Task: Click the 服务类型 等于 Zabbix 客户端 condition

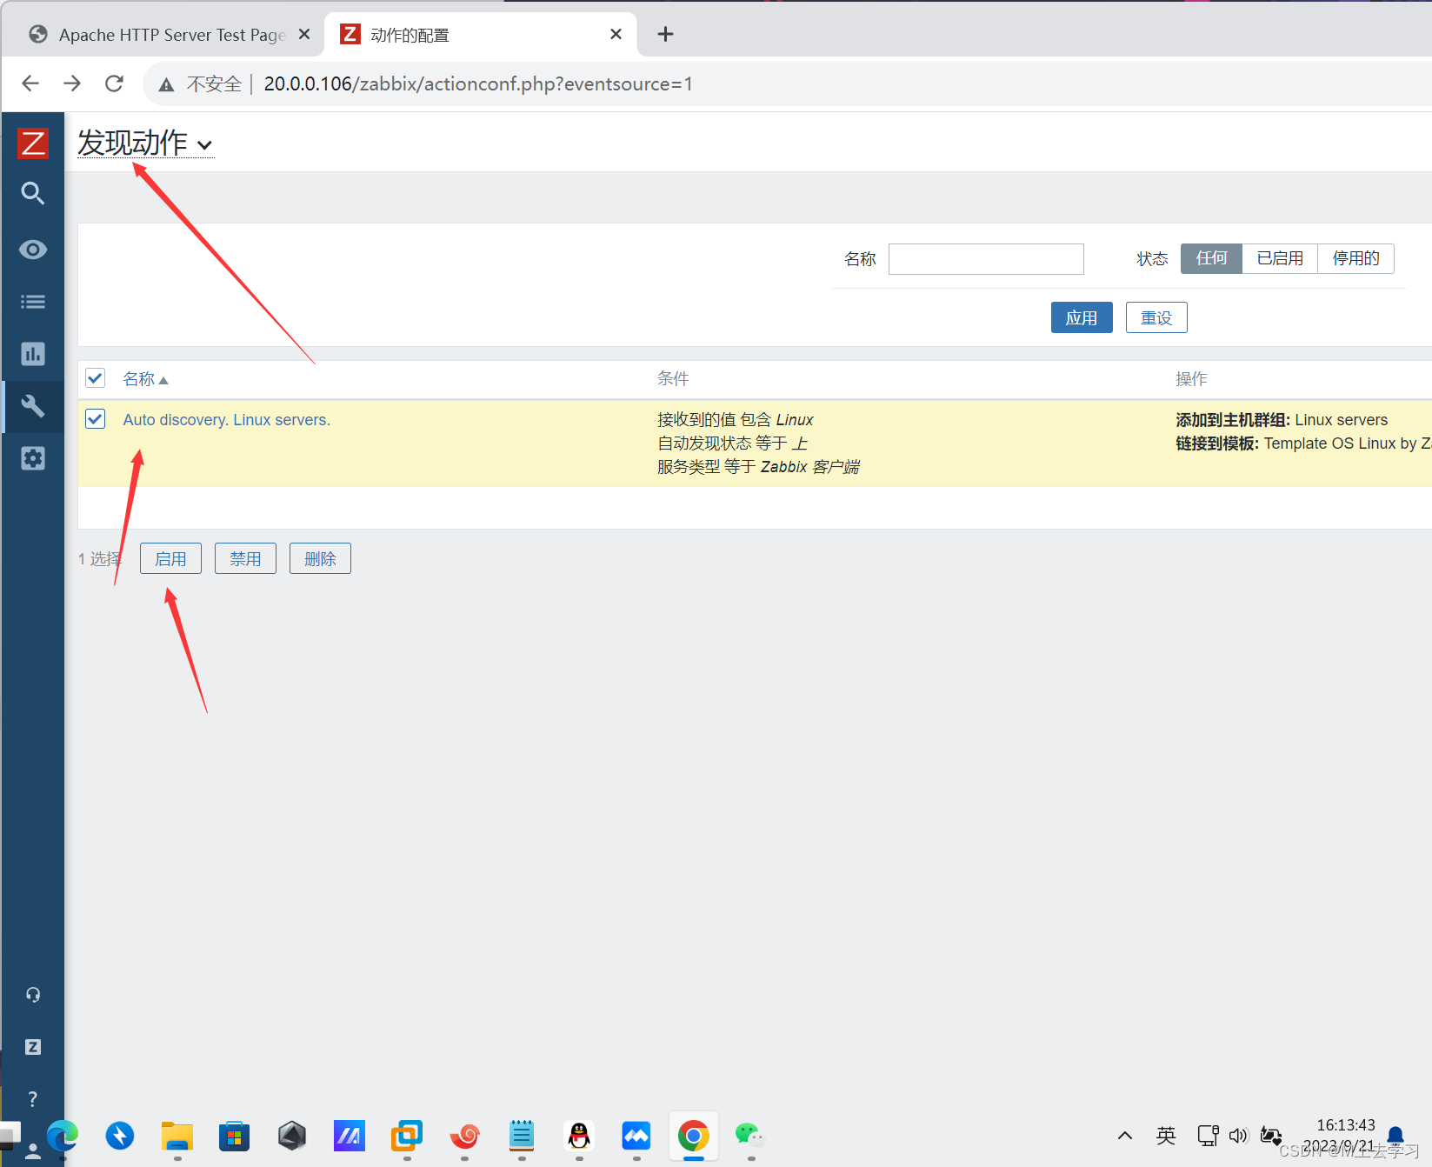Action: pos(758,467)
